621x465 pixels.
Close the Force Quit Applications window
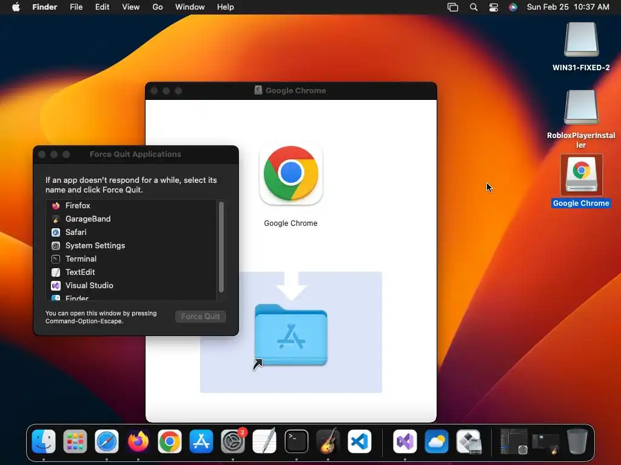point(42,154)
